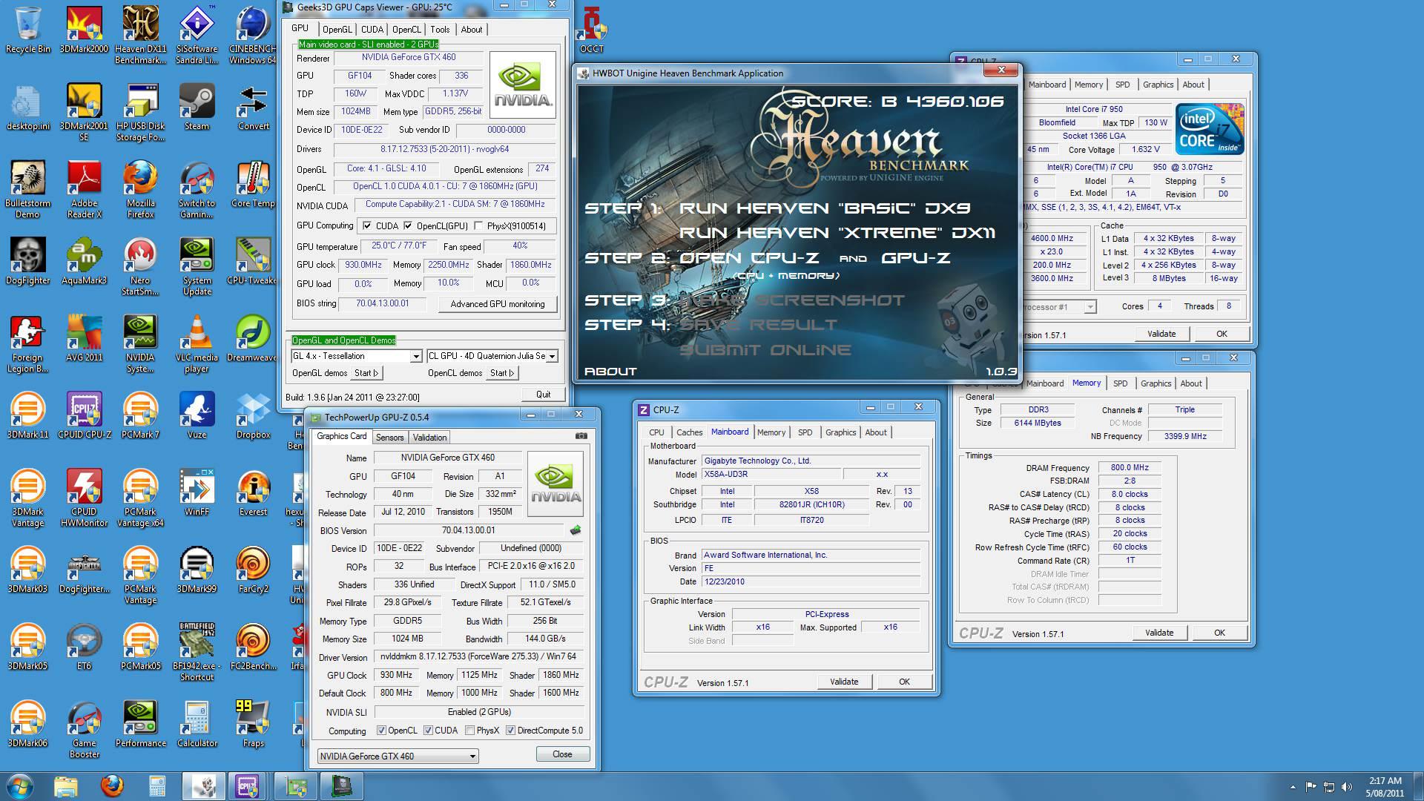
Task: Expand Processor #1 selection dropdown in CPU-Z
Action: tap(1090, 307)
